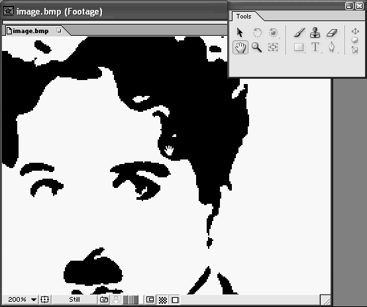This screenshot has width=367, height=307.
Task: Expand the Type tool flyout
Action: click(x=315, y=47)
